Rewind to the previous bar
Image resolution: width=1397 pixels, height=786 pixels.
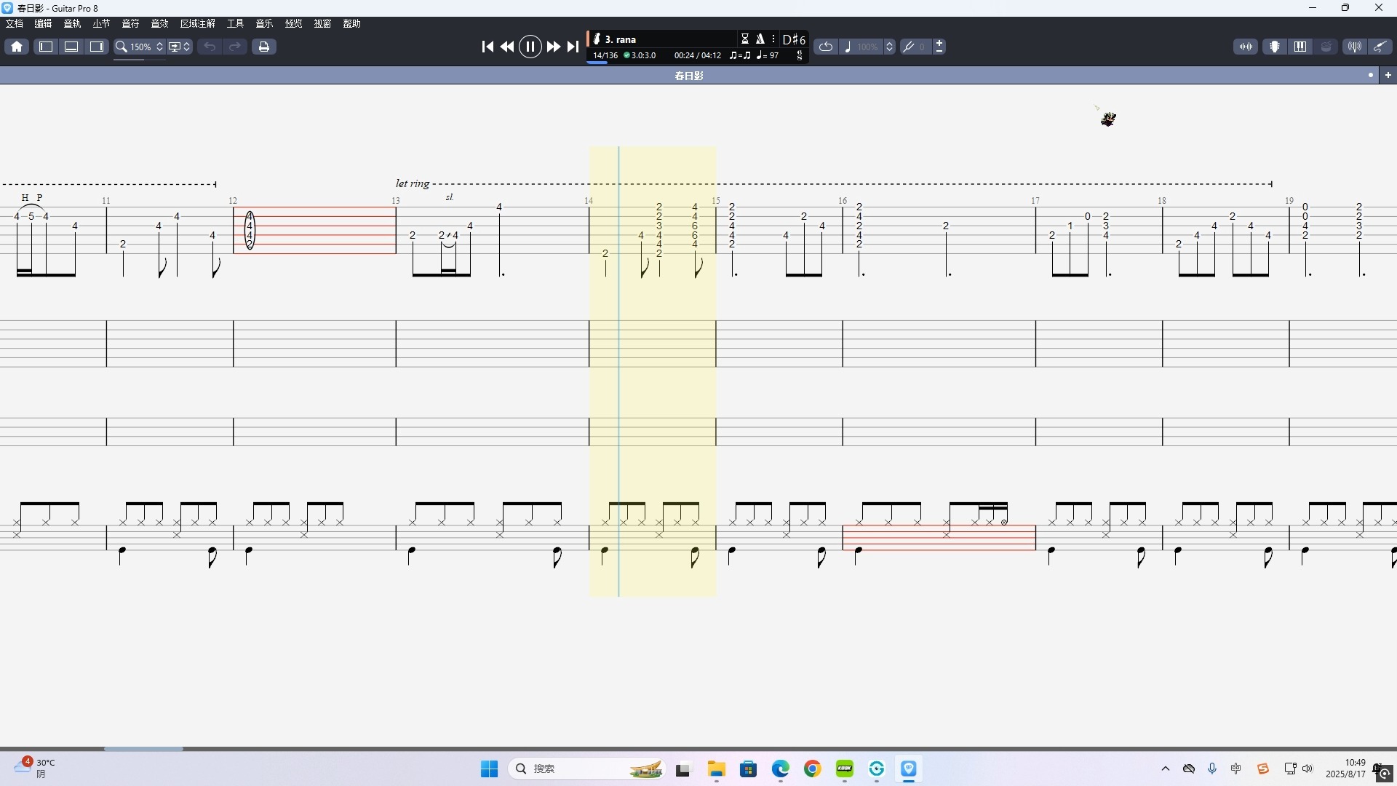pyautogui.click(x=507, y=47)
